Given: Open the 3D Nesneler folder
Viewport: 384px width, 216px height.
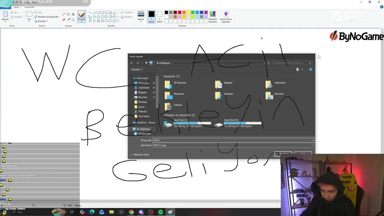Looking at the screenshot, I should pos(176,85).
